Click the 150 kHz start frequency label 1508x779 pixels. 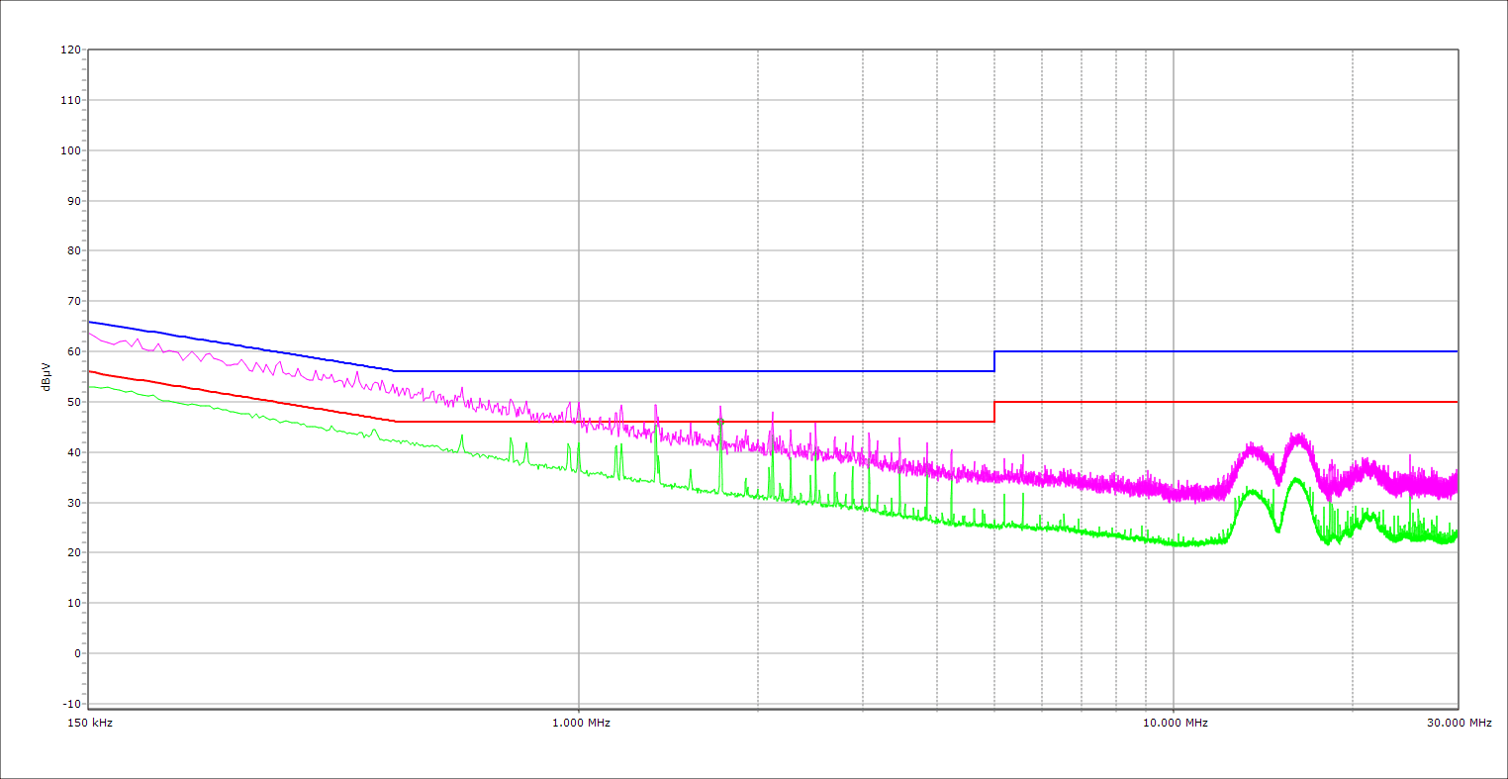point(92,723)
